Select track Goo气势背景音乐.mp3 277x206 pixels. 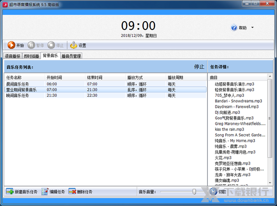tap(234, 118)
